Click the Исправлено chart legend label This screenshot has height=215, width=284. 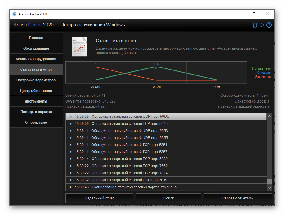261,69
